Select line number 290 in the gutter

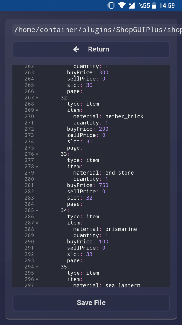pos(29,242)
